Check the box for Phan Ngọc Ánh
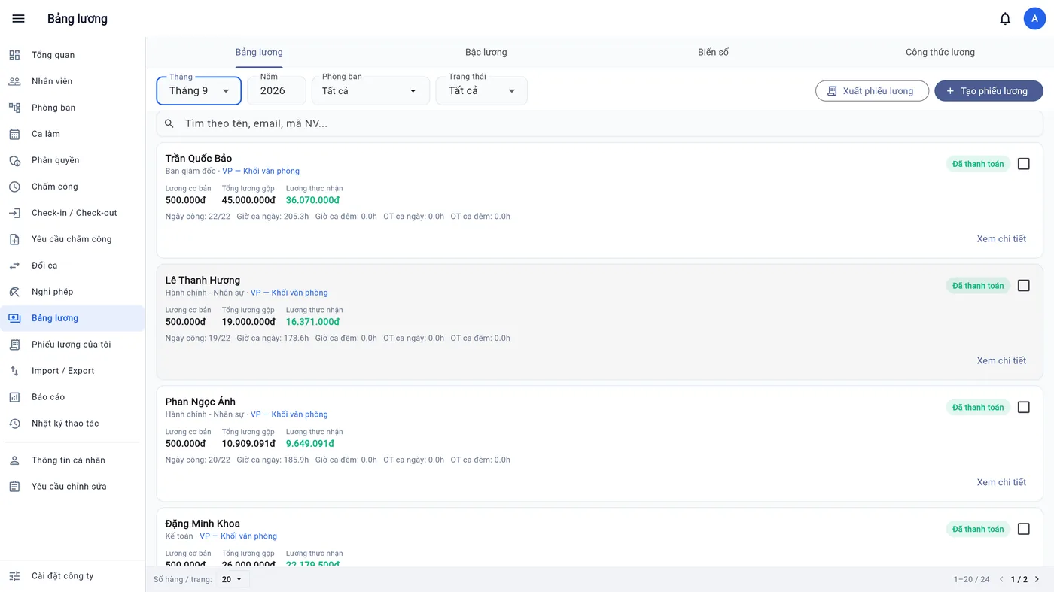 tap(1024, 408)
